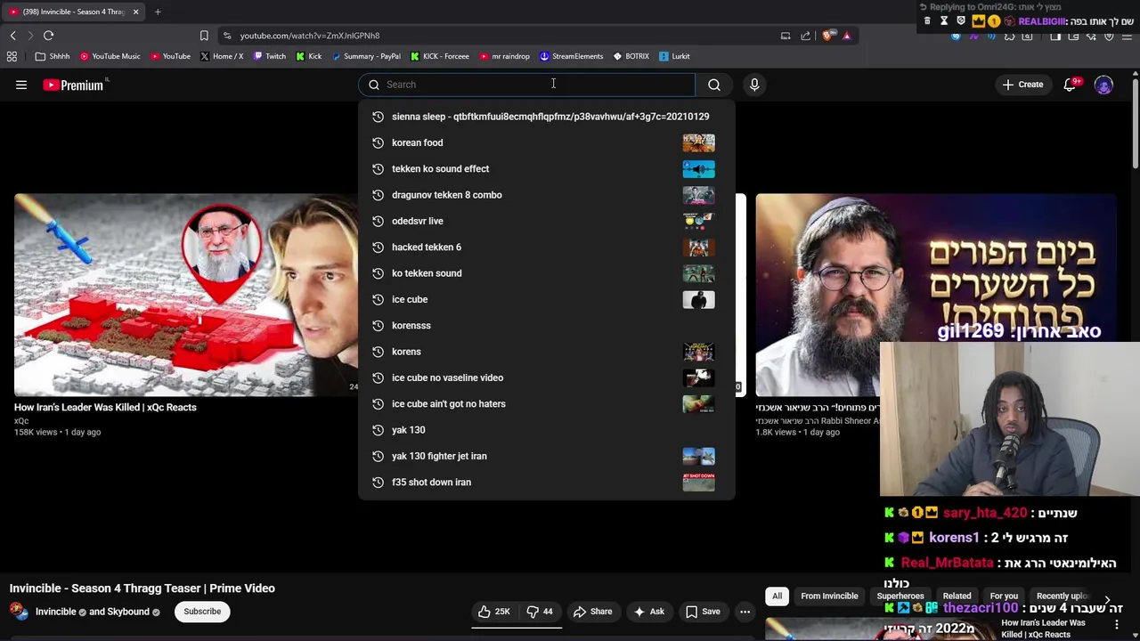The height and width of the screenshot is (641, 1140).
Task: Click the korean food suggestion thumbnail
Action: (x=698, y=142)
